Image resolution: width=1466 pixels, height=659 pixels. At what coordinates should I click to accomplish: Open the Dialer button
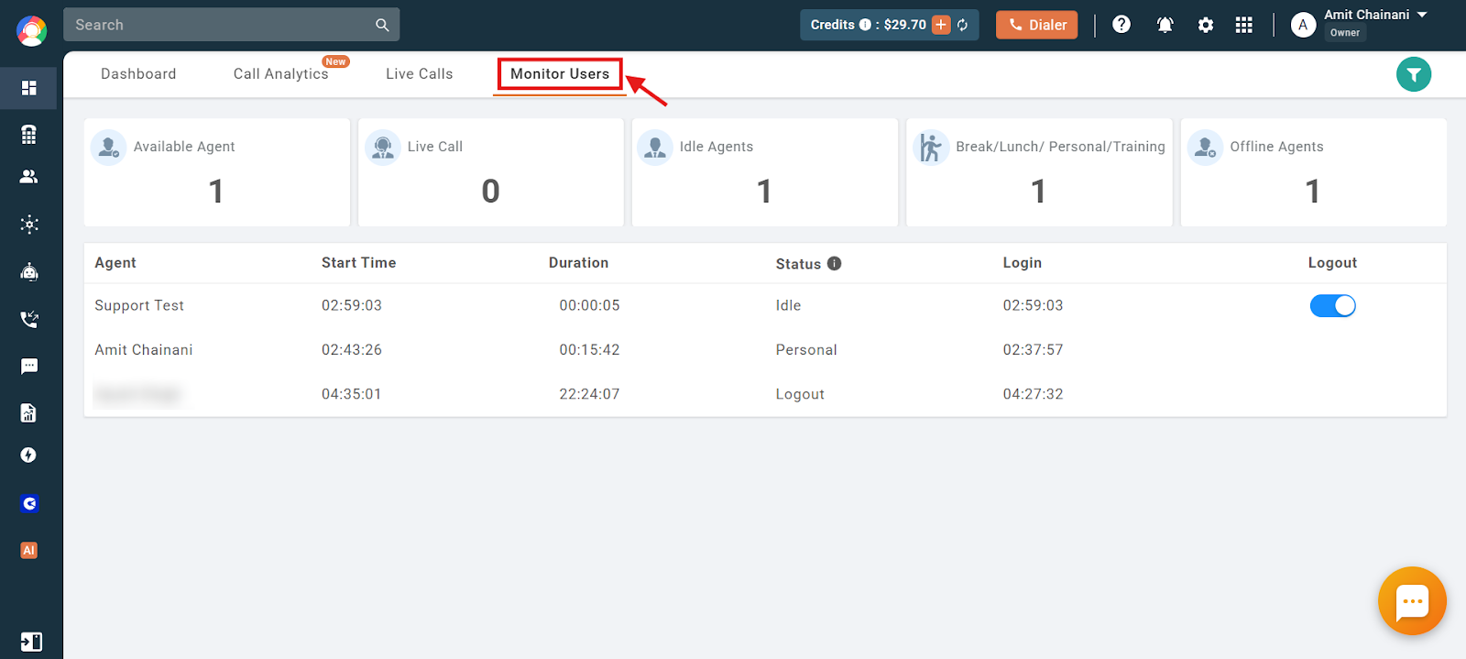pos(1037,25)
